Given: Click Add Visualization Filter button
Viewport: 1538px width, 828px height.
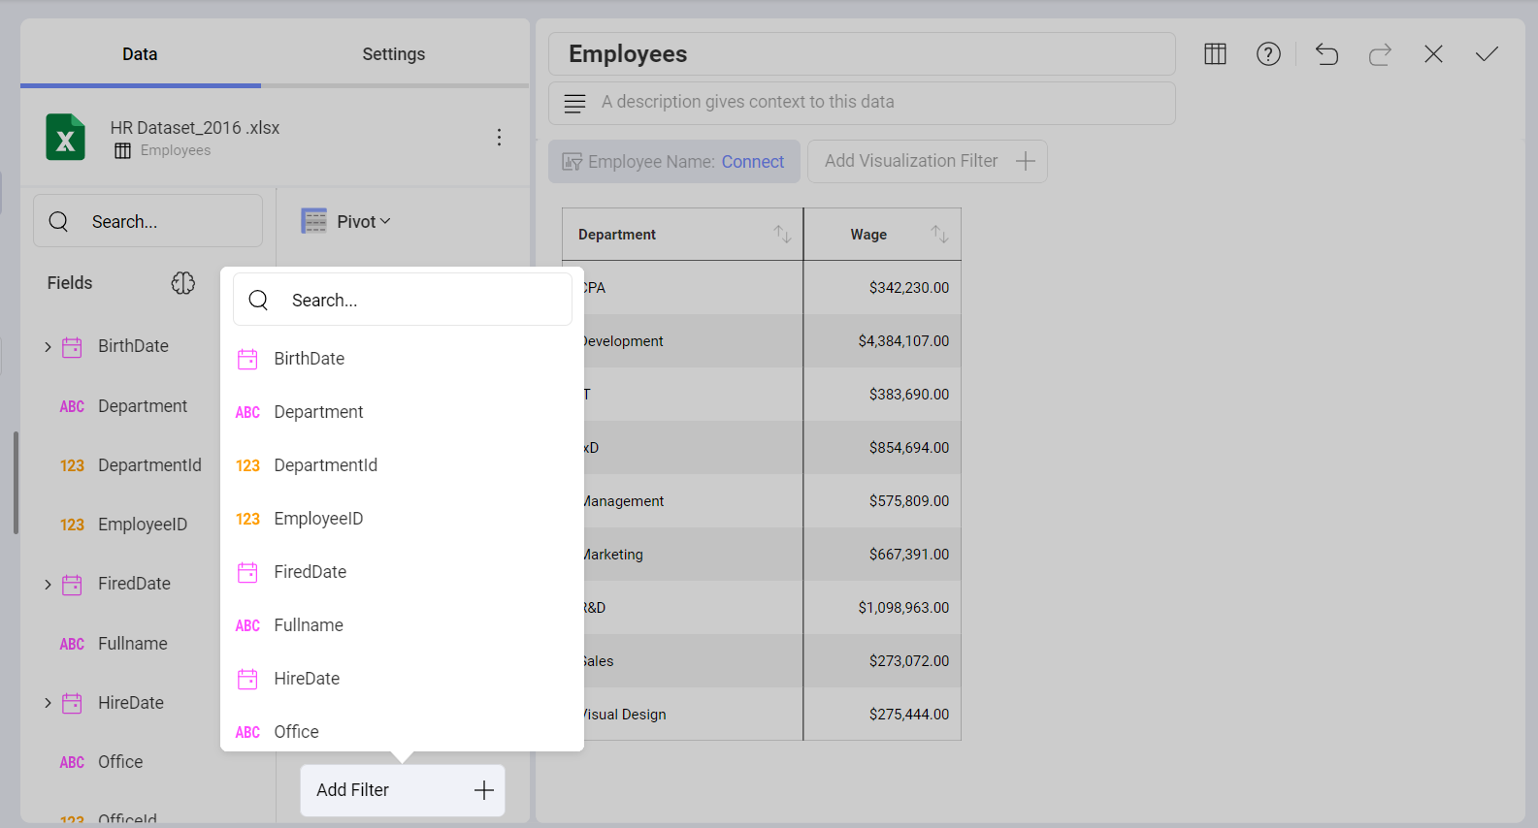Looking at the screenshot, I should (928, 161).
